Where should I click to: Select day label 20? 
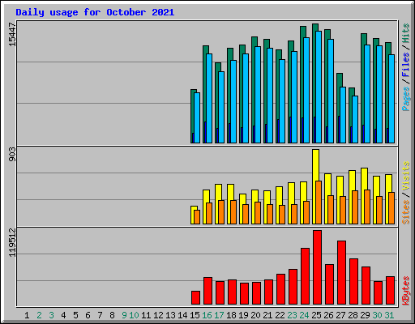(x=255, y=315)
